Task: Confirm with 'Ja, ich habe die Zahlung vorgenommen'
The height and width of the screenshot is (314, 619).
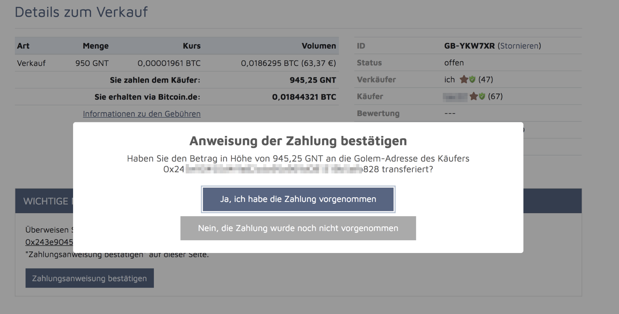Action: (x=298, y=199)
